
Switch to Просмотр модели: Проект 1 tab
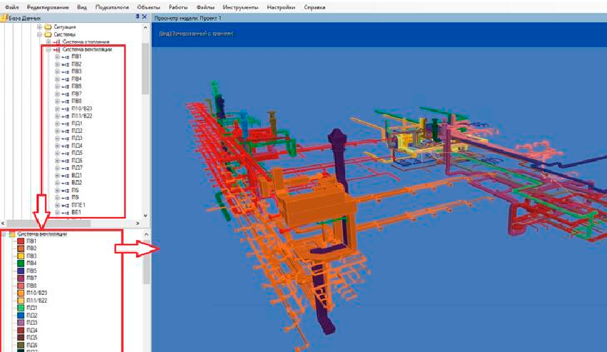point(187,17)
